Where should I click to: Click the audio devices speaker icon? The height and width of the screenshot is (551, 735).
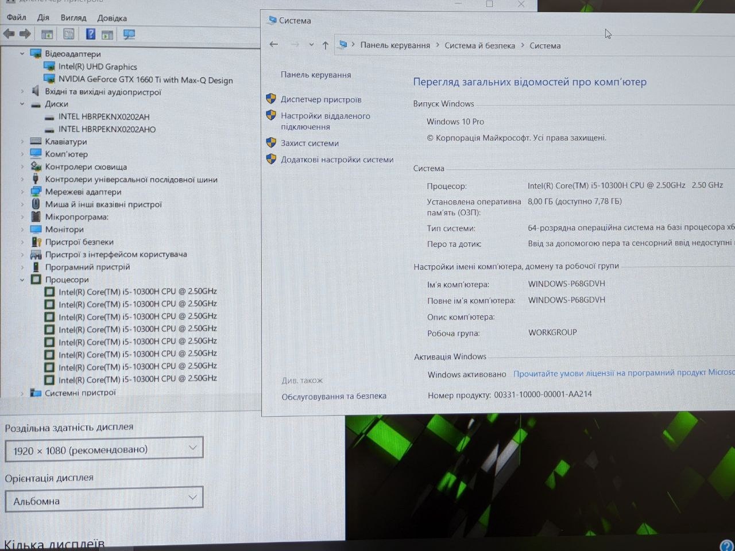[x=36, y=91]
